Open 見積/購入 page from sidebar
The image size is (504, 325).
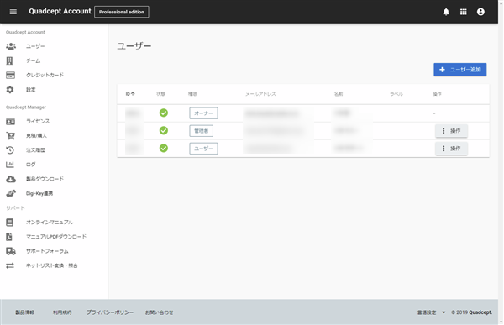[x=36, y=136]
